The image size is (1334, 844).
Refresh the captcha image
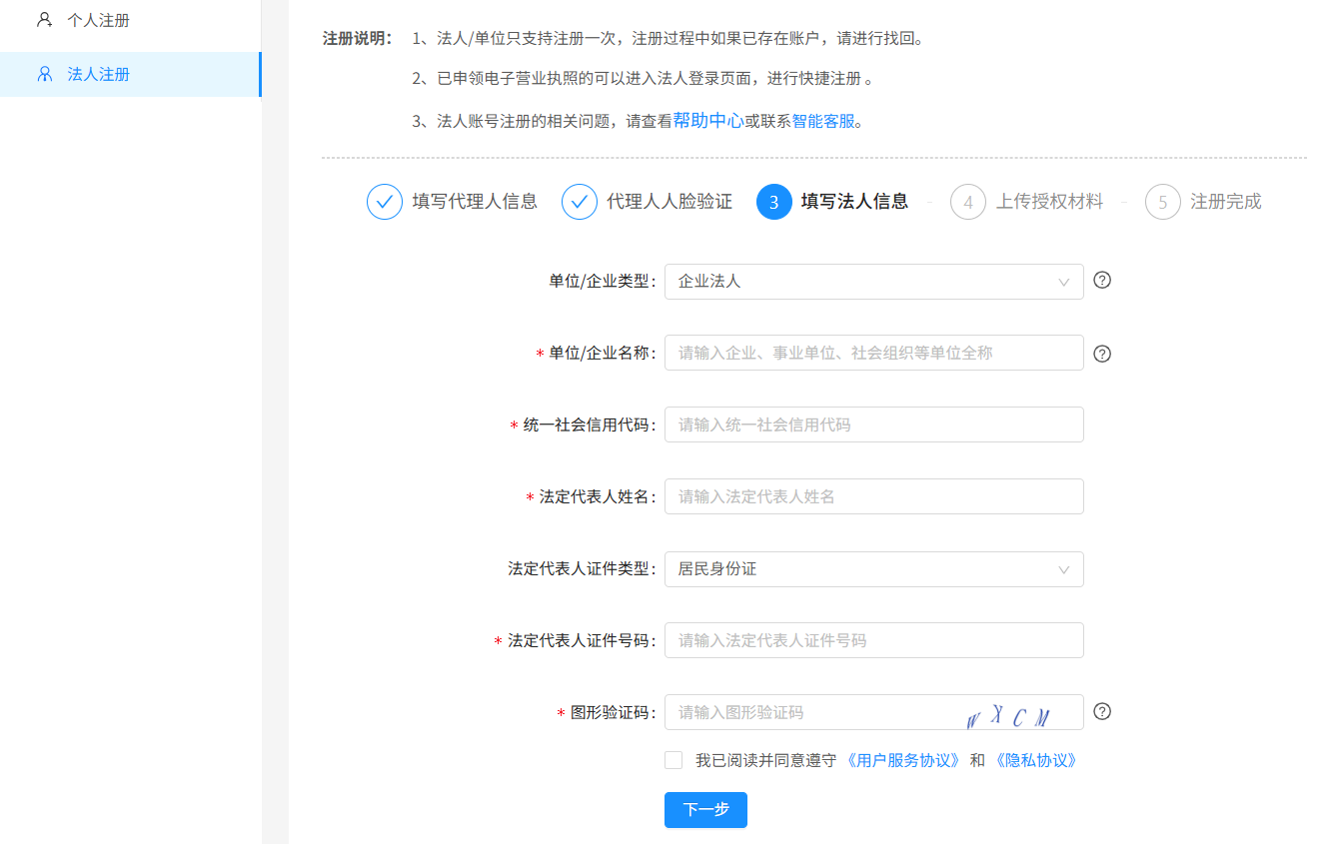point(1009,715)
